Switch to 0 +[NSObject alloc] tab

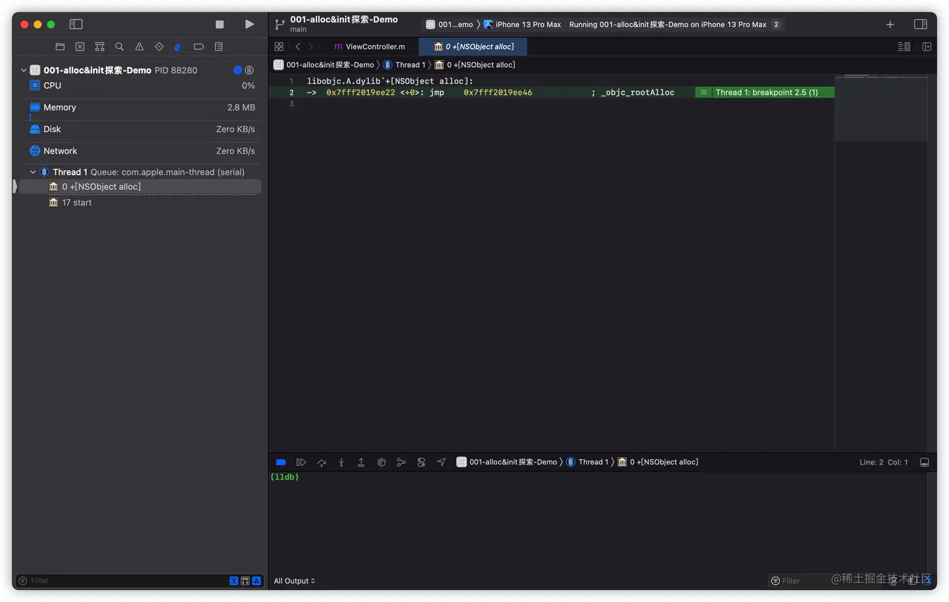[x=474, y=46]
